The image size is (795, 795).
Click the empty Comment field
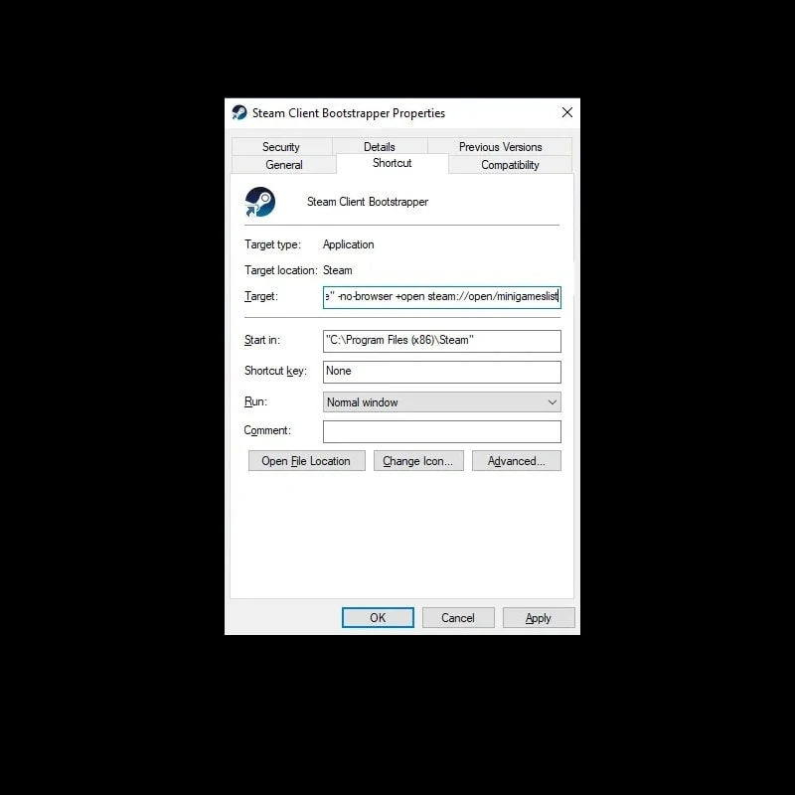[441, 431]
